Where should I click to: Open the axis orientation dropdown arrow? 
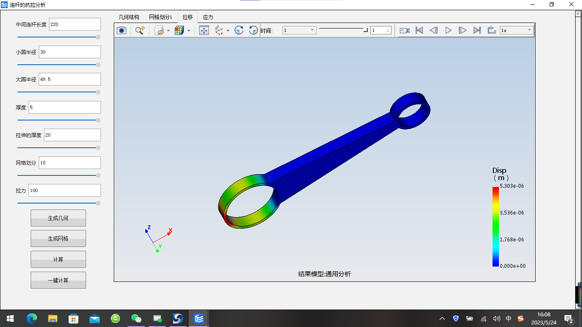click(228, 31)
